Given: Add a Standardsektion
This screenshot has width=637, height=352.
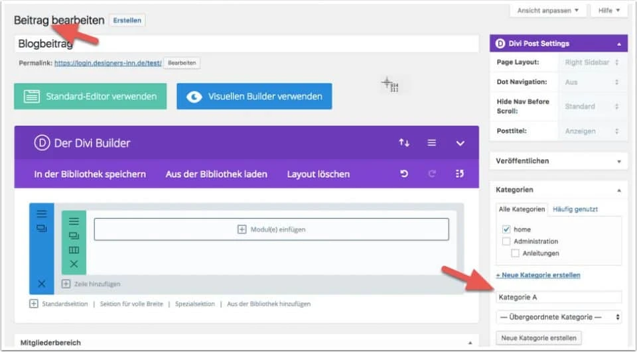Looking at the screenshot, I should coord(65,304).
